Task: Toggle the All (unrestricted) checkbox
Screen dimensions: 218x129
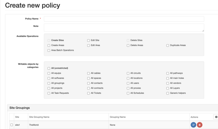Action: (49, 68)
